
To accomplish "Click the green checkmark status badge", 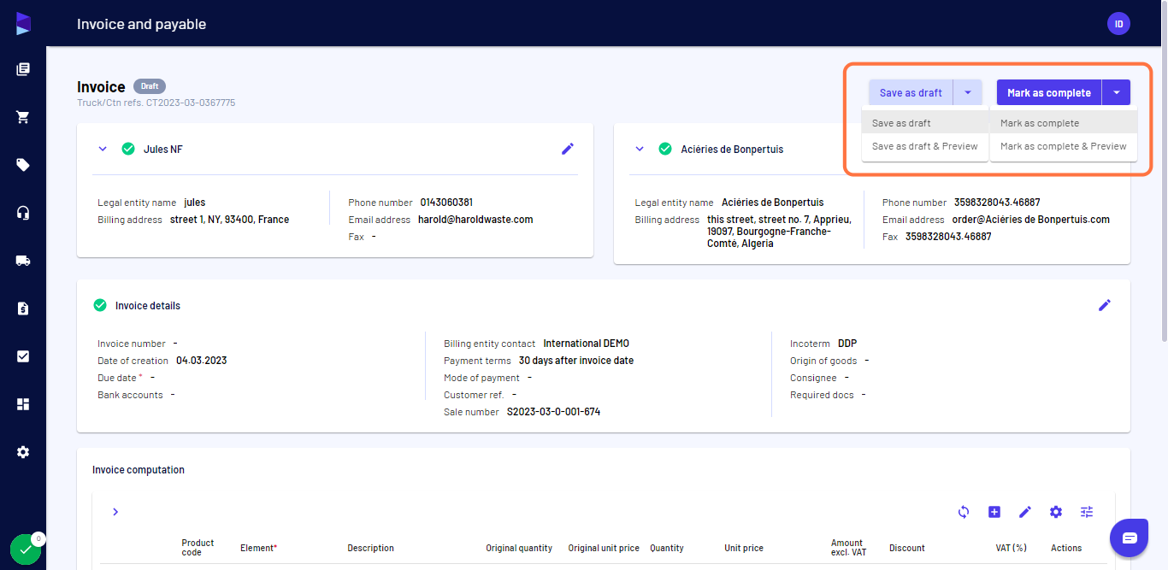I will point(26,550).
